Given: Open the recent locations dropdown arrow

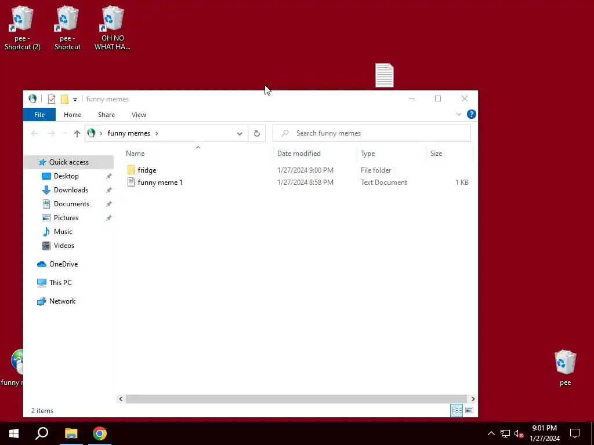Looking at the screenshot, I should coord(65,133).
